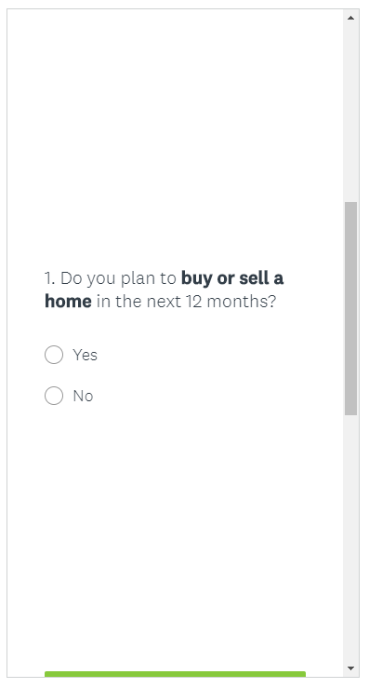Click scrollbar track below the thumb

pyautogui.click(x=350, y=538)
